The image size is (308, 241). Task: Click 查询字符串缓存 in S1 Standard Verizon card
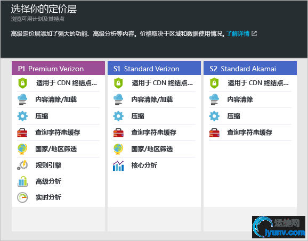(x=153, y=132)
